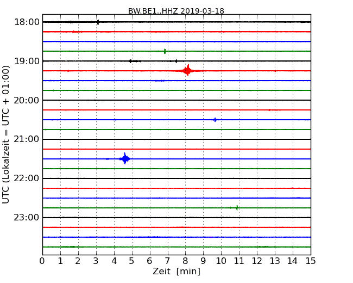353x283 pixels.
Task: Pick the black spike near minute 7.5 on the 19:00 trace
Action: (x=176, y=61)
